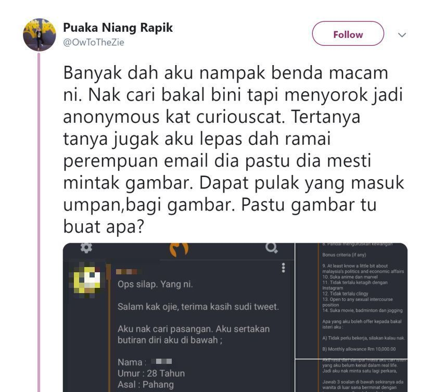Click the 'Monthly allowance Rm 10,000.00' line
Screen dimensions: 432x392
tap(359, 349)
